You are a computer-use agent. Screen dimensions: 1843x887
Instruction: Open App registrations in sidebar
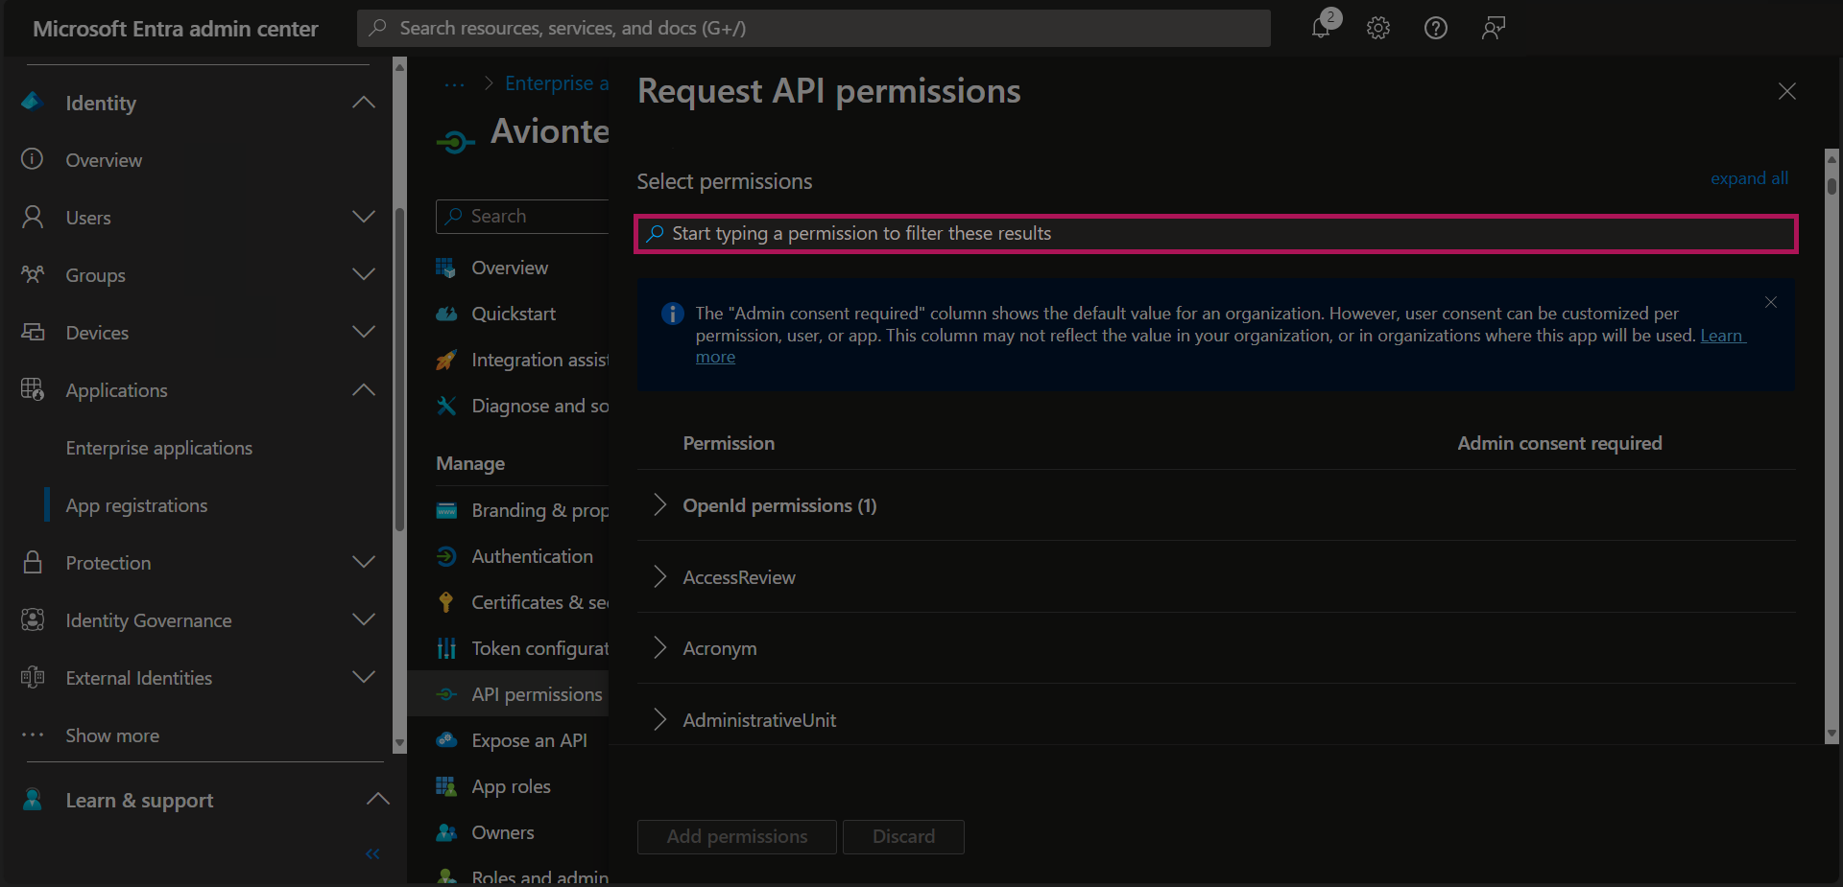136,505
